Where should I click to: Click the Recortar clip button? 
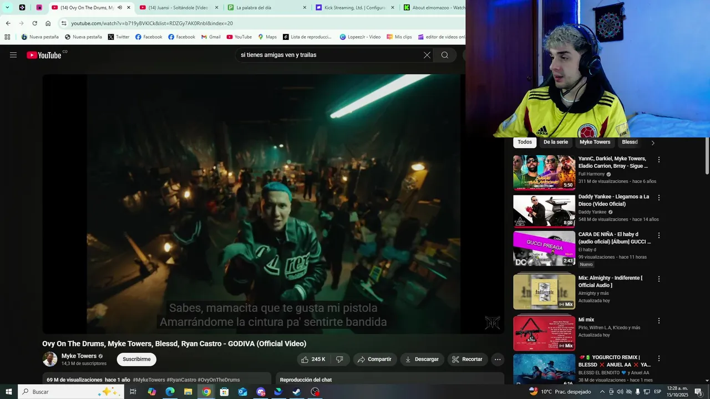pos(468,359)
